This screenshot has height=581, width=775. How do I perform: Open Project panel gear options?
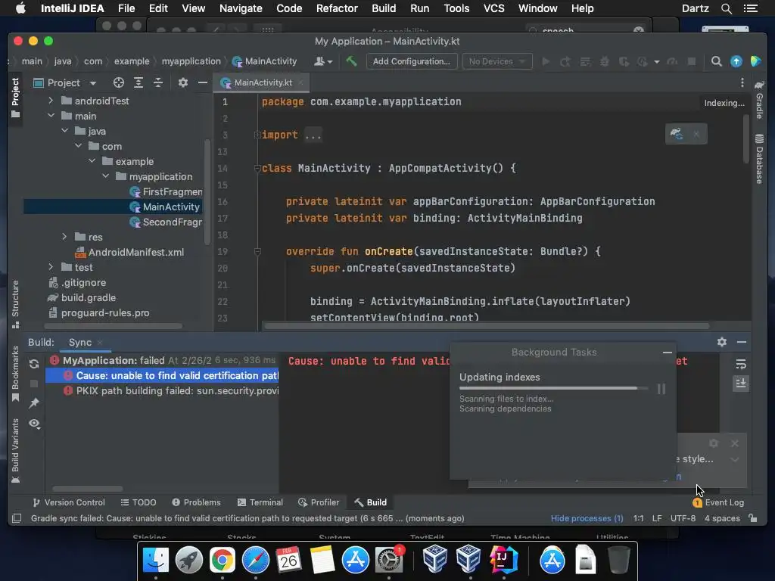[x=183, y=82]
